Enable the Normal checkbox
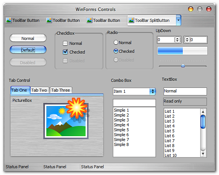The height and width of the screenshot is (175, 219). 65,43
